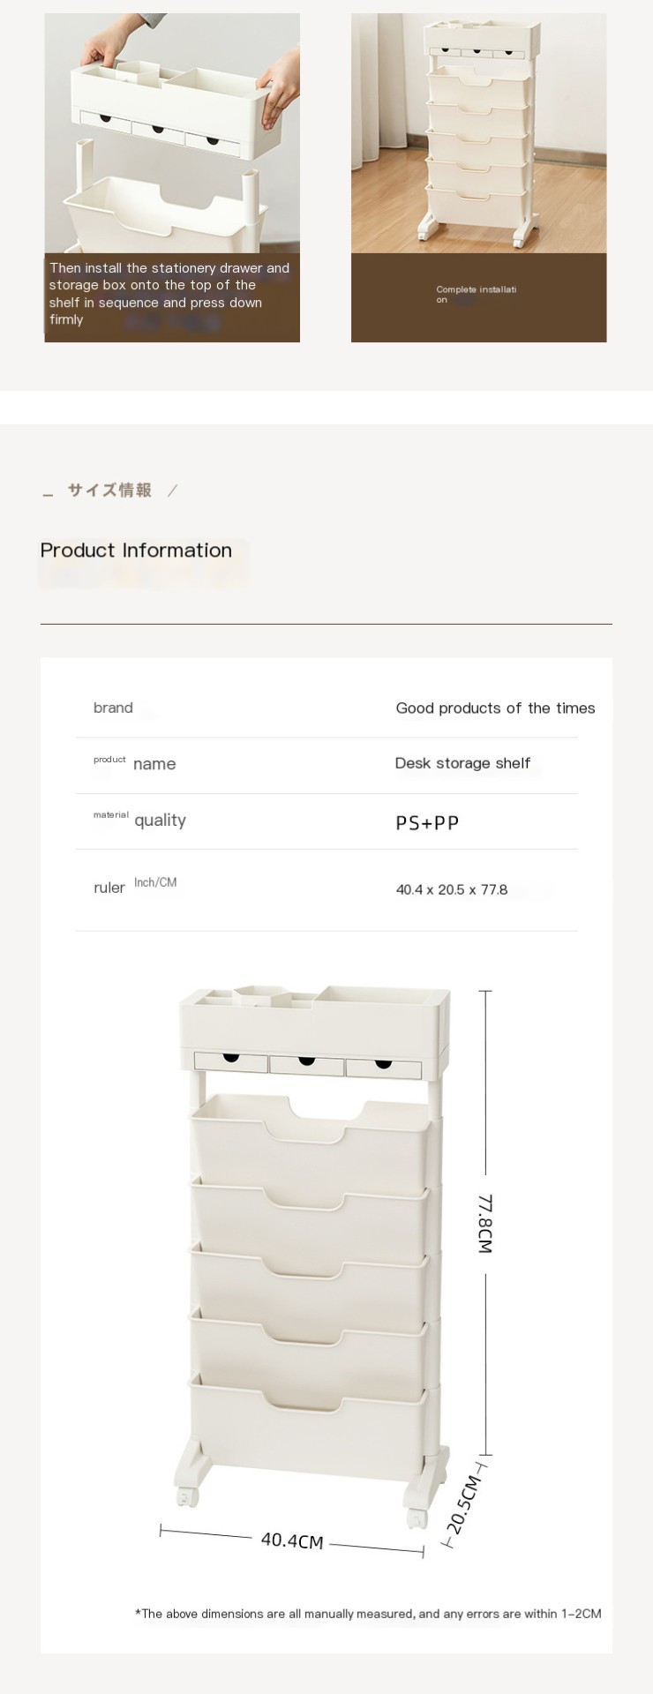
Task: Select the 'material quality' row label
Action: coord(140,820)
